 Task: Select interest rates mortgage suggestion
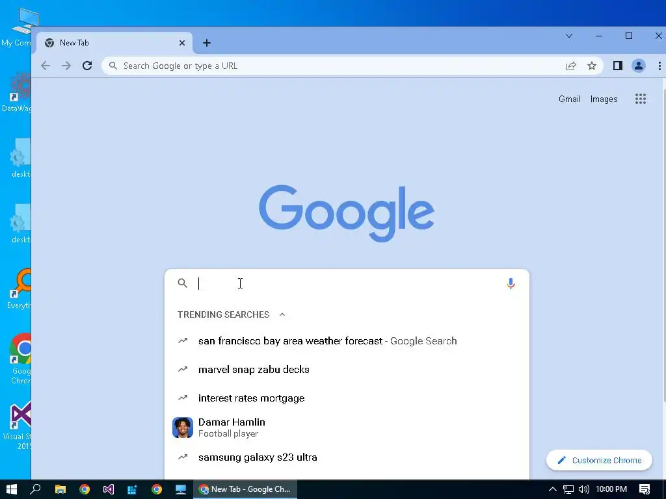pyautogui.click(x=347, y=398)
